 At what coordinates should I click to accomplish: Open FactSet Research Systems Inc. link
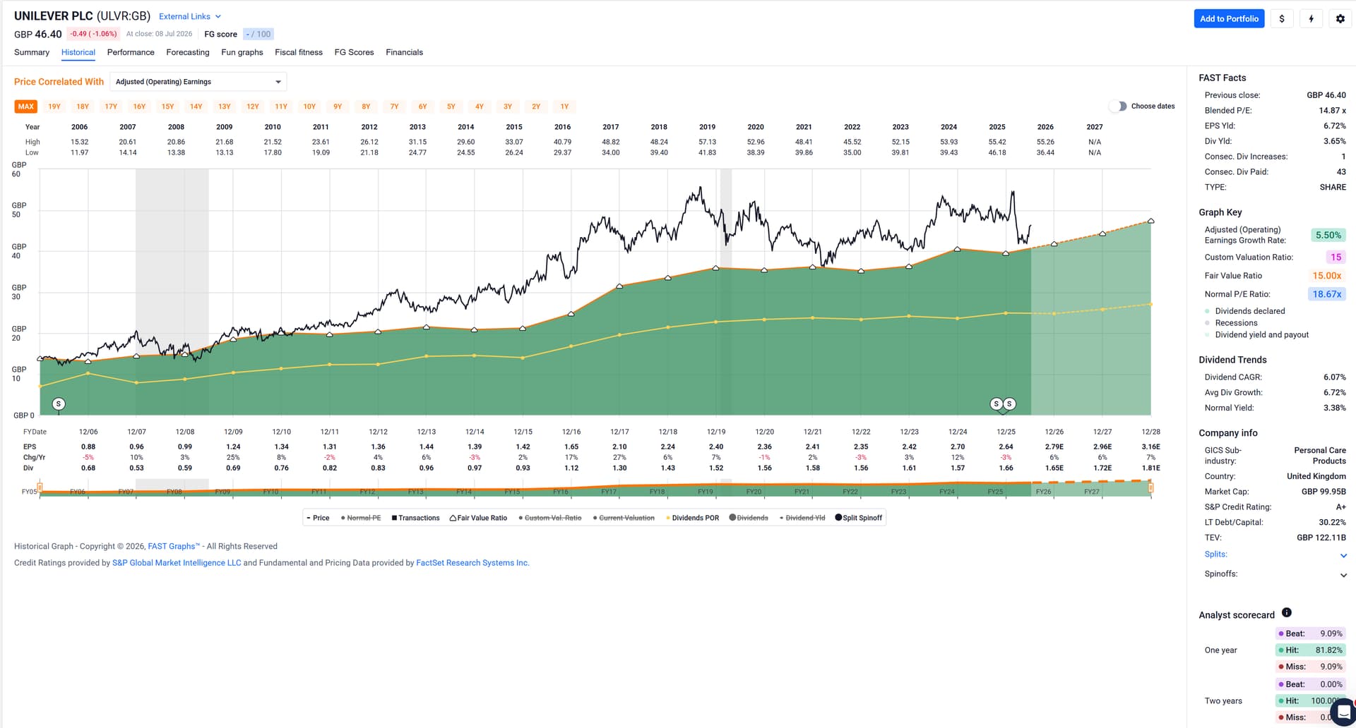click(x=472, y=563)
